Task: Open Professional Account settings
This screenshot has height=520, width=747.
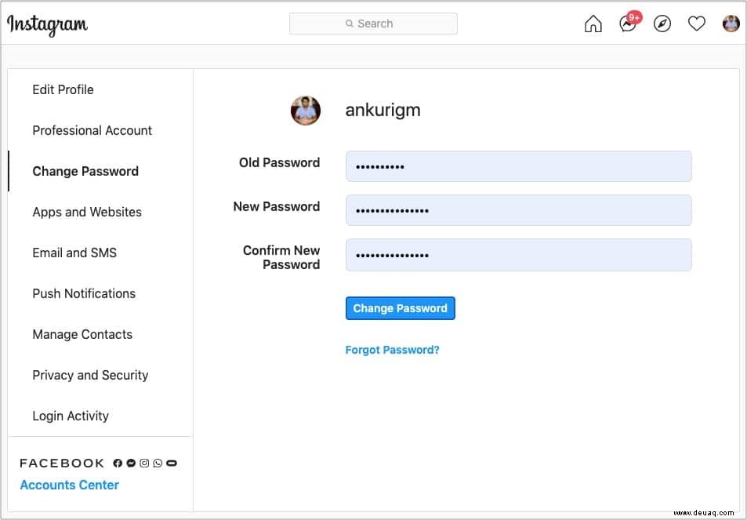Action: click(92, 130)
